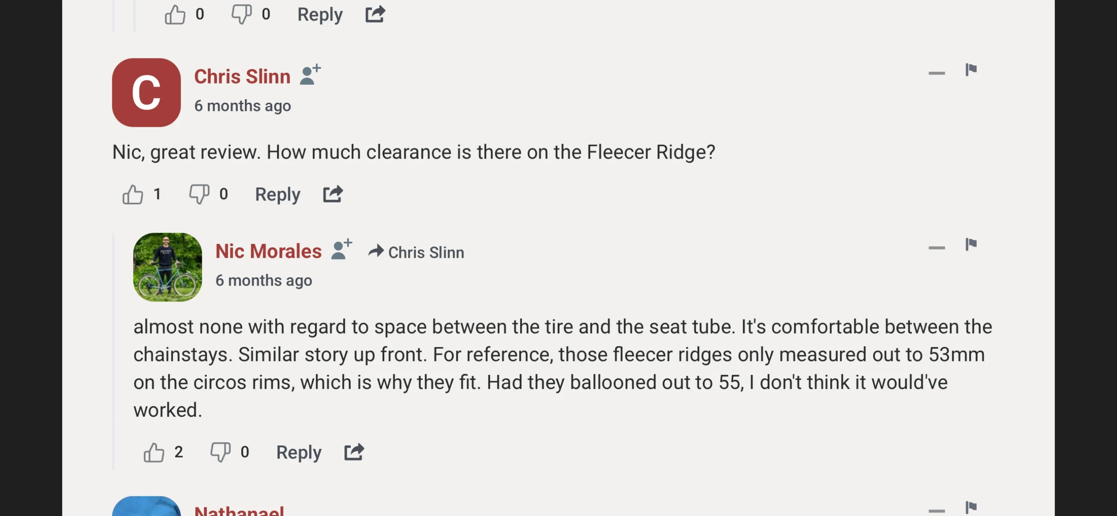Follow Nic Morales via add-user icon
Image resolution: width=1117 pixels, height=516 pixels.
click(341, 249)
